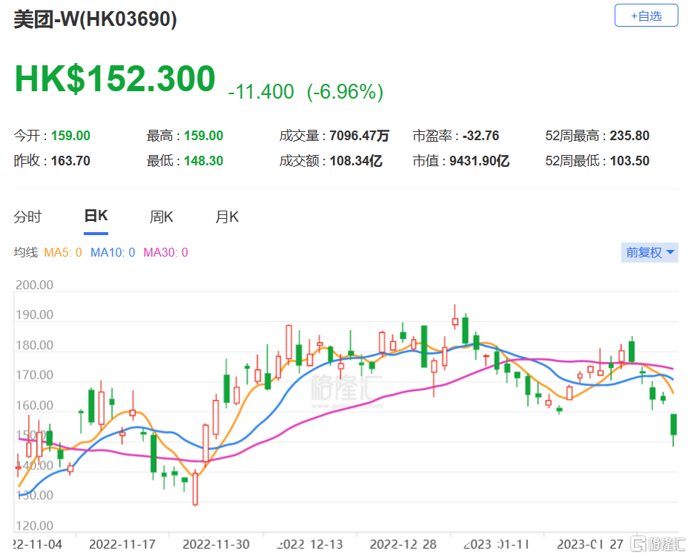Screen dimensions: 691x557
Task: Click the 200.00 price axis label
Action: coord(34,285)
